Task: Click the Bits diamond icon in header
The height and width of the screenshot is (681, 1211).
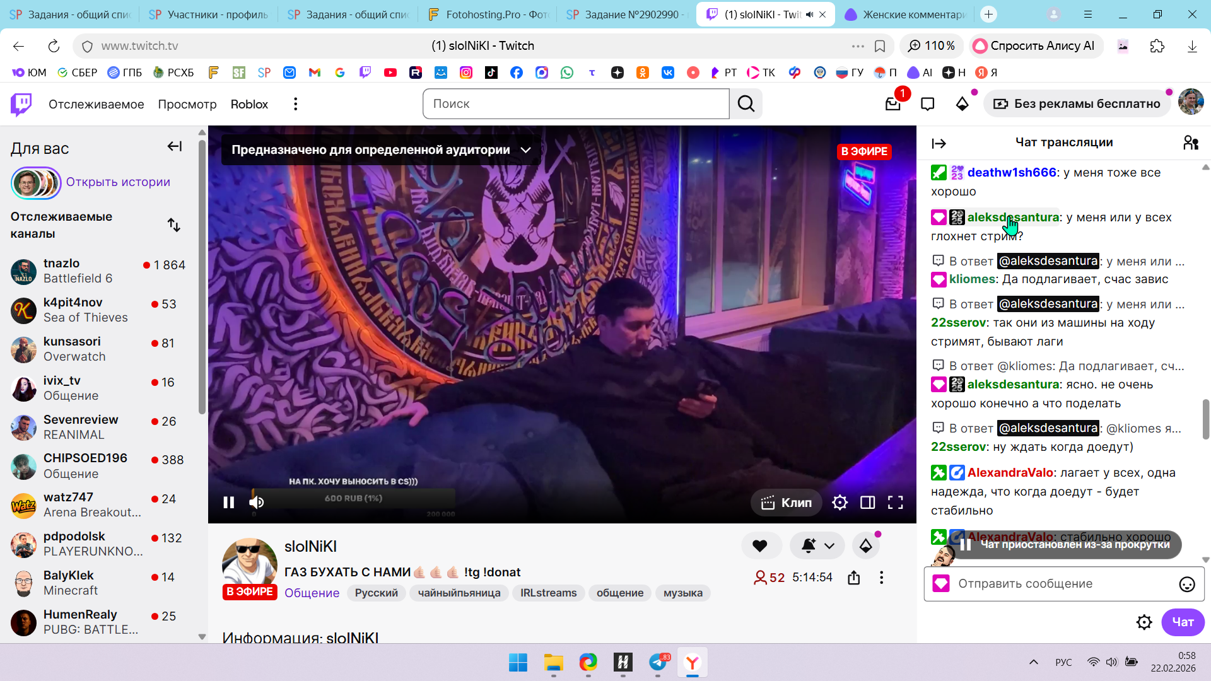Action: [x=962, y=104]
